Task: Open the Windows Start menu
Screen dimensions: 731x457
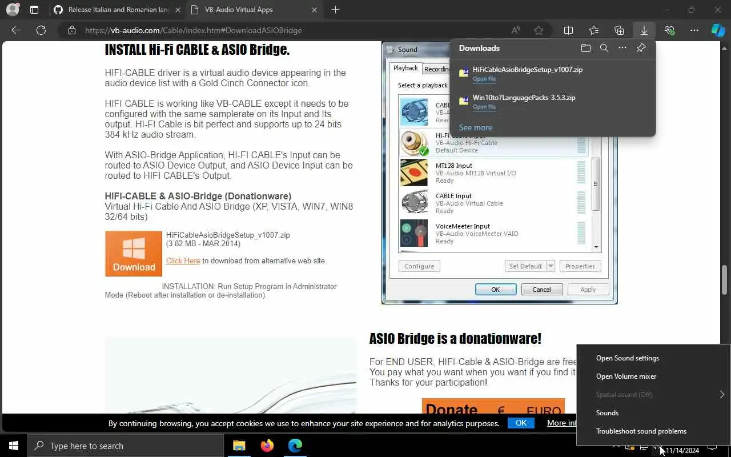Action: point(14,446)
